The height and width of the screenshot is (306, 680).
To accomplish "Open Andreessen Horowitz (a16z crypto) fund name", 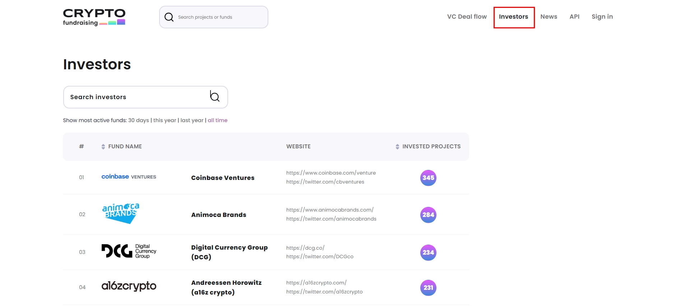I will coord(226,287).
